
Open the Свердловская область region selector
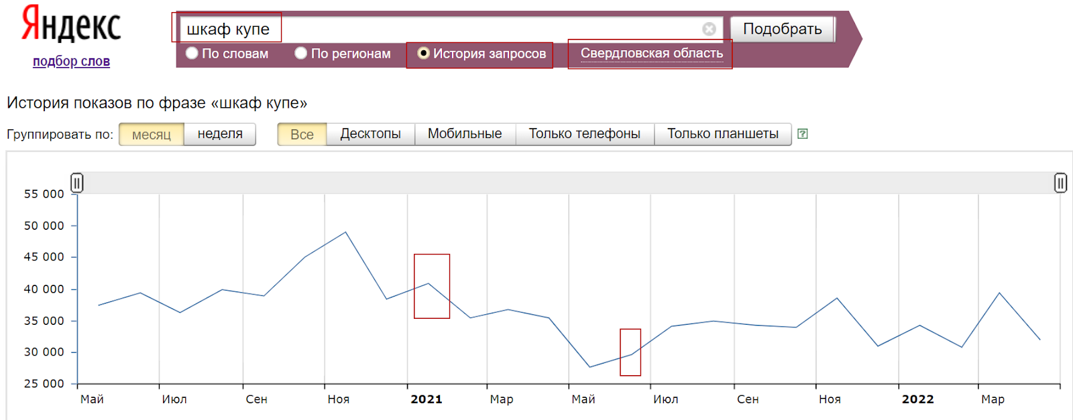pyautogui.click(x=651, y=54)
